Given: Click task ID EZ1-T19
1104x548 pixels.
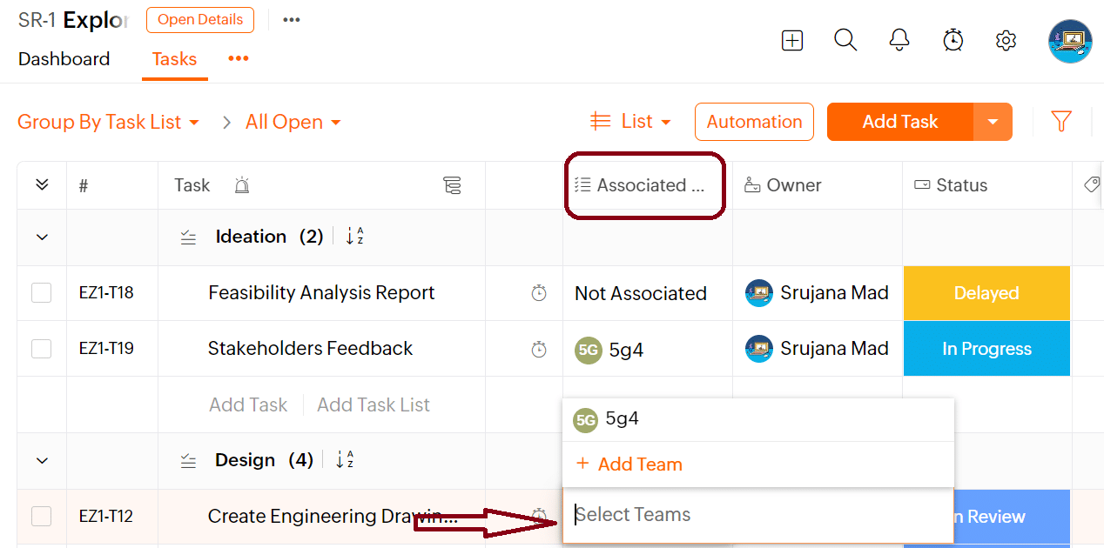Looking at the screenshot, I should 106,349.
